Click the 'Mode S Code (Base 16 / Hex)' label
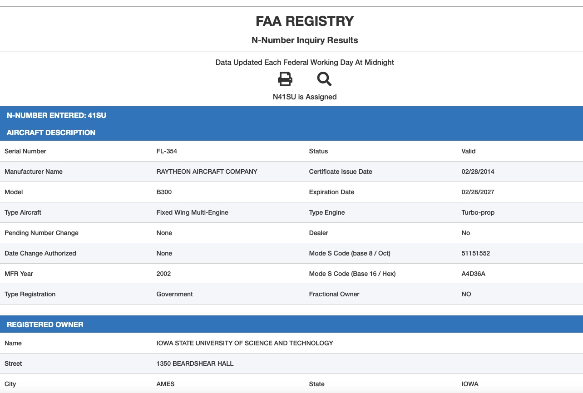The height and width of the screenshot is (393, 583). (352, 274)
